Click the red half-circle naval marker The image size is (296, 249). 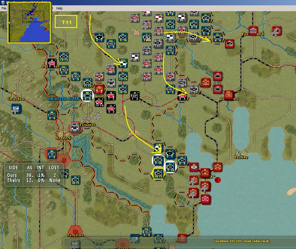coord(218,180)
